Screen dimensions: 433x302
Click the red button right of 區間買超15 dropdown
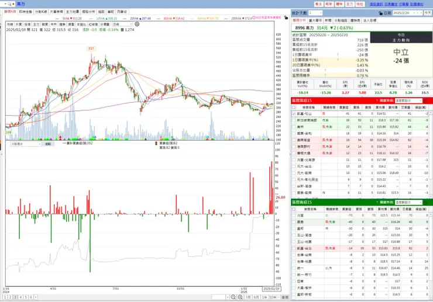[425, 100]
